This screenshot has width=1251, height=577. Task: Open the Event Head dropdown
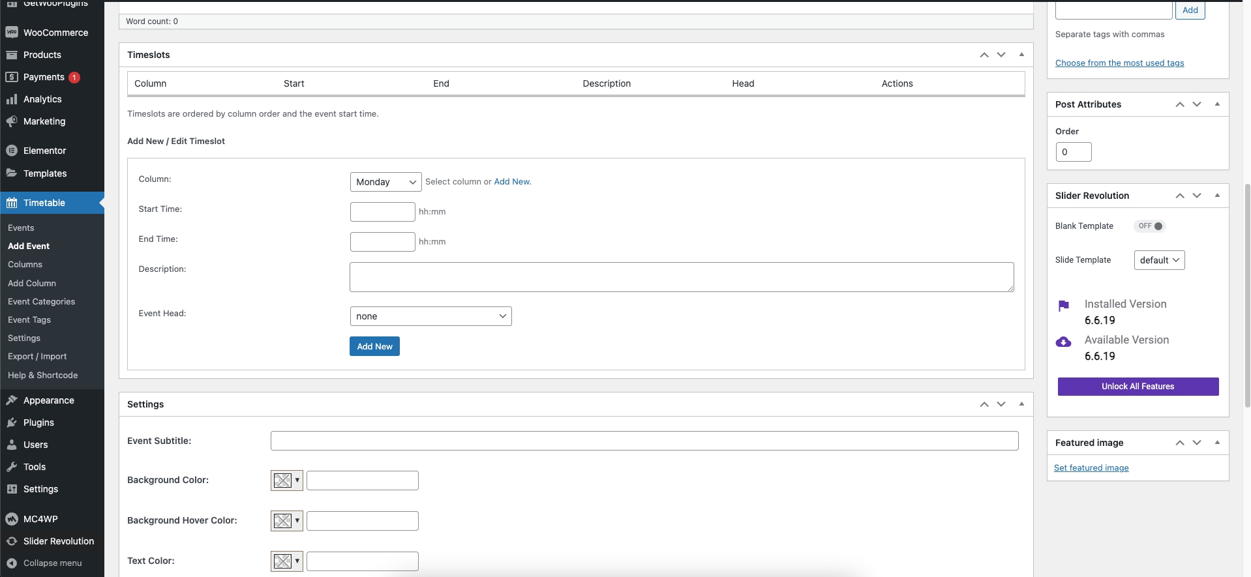[430, 316]
